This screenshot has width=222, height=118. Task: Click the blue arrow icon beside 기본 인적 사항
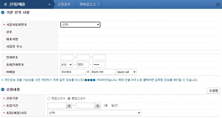tap(3, 12)
